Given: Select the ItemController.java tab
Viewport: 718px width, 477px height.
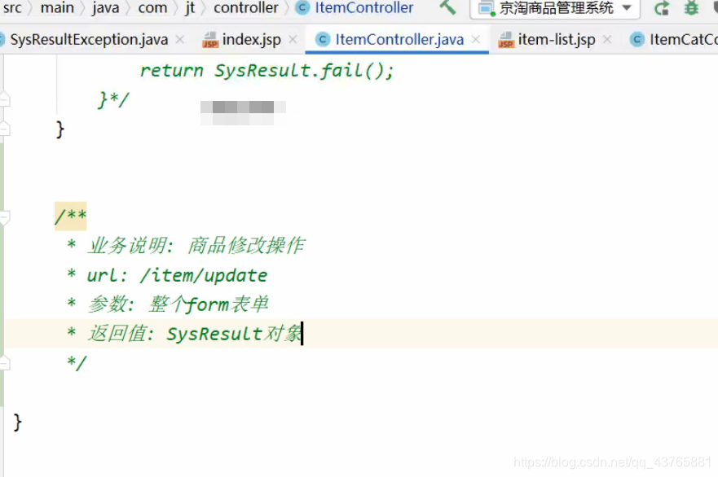Looking at the screenshot, I should tap(399, 40).
